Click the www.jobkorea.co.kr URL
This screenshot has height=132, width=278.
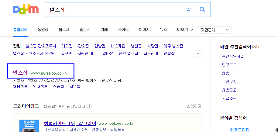[x=116, y=123]
